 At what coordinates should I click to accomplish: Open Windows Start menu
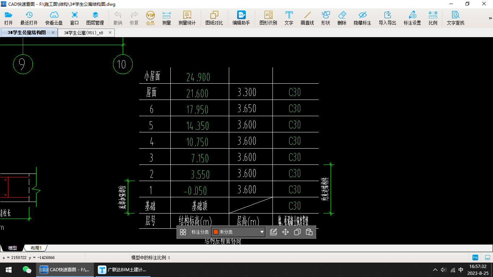tap(8, 269)
